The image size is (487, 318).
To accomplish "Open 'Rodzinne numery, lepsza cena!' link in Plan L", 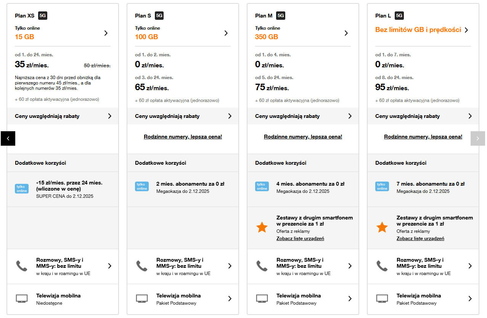I will 423,137.
